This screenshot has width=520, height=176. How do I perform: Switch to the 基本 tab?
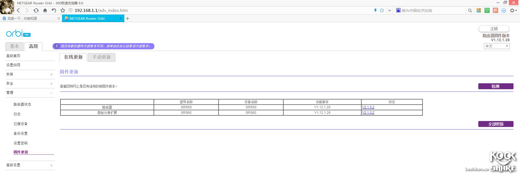14,46
